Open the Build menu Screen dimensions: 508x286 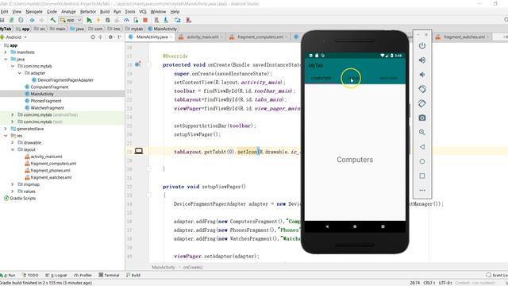[x=105, y=12]
